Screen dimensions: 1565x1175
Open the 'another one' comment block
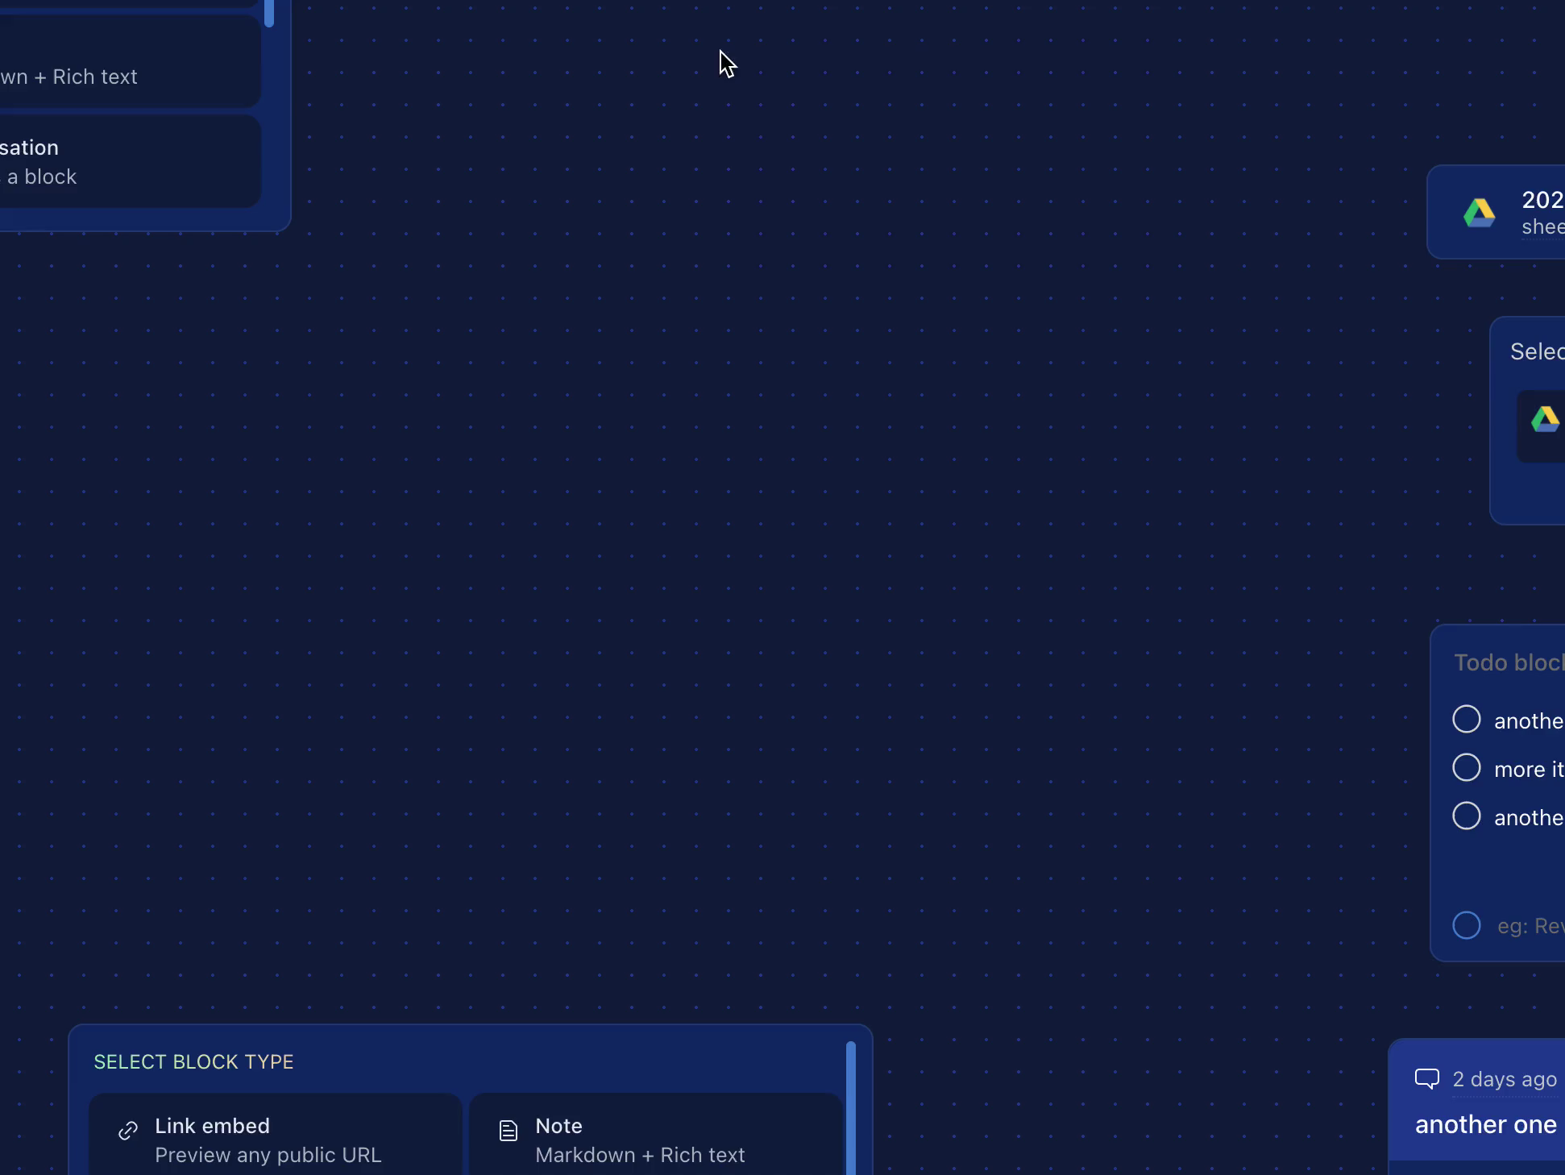point(1485,1124)
